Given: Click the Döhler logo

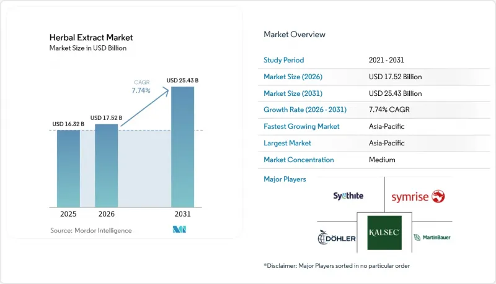Looking at the screenshot, I should [337, 238].
